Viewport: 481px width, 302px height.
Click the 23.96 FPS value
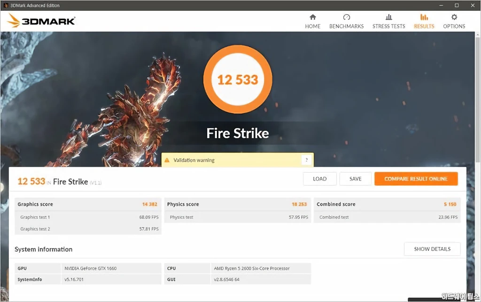448,217
